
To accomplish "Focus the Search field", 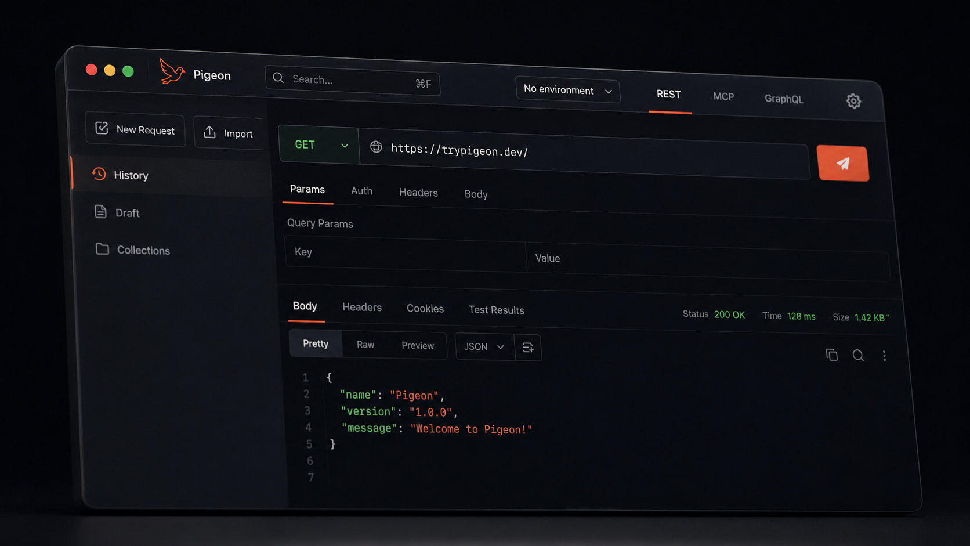I will (353, 81).
